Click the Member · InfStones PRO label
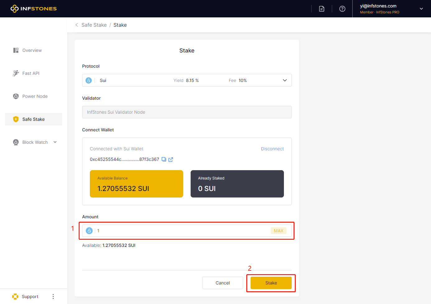The image size is (431, 304). [380, 12]
